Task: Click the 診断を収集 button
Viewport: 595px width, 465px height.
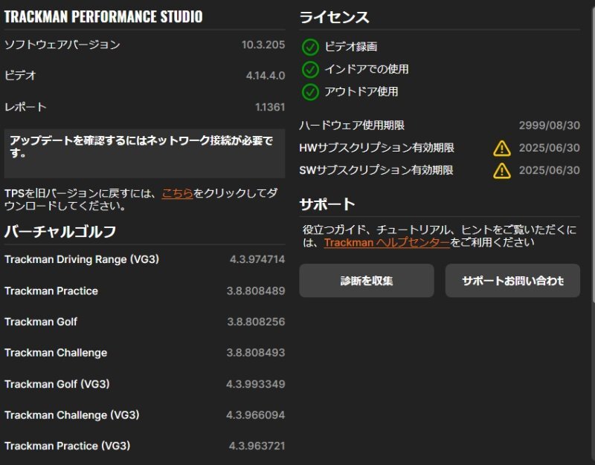Action: (366, 281)
